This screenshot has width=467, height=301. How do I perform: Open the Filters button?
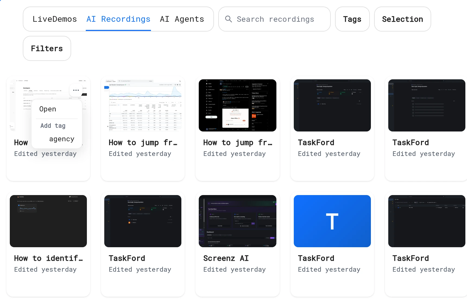point(47,48)
